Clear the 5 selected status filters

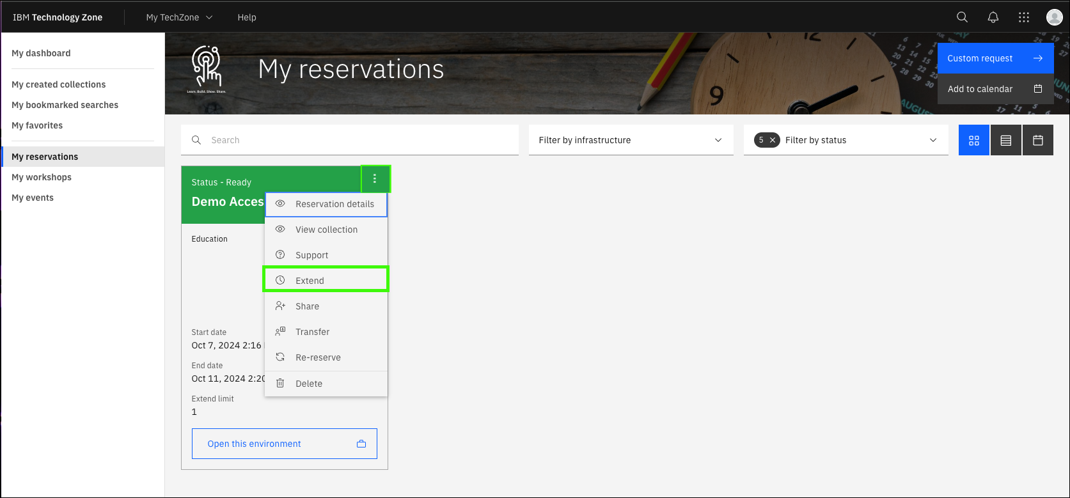tap(773, 140)
